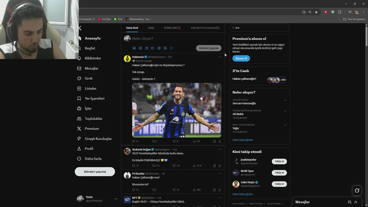Follow Sabri Reyiz with Takip et
The width and height of the screenshot is (368, 207).
click(x=279, y=184)
